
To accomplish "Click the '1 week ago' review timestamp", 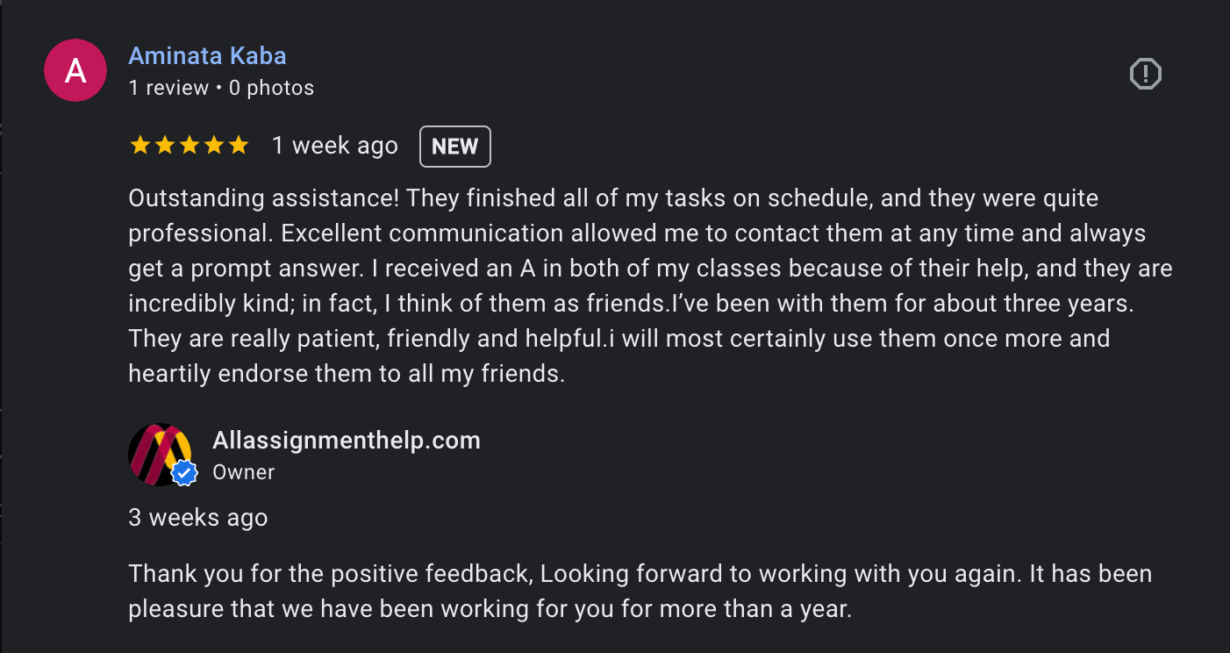I will coord(334,146).
